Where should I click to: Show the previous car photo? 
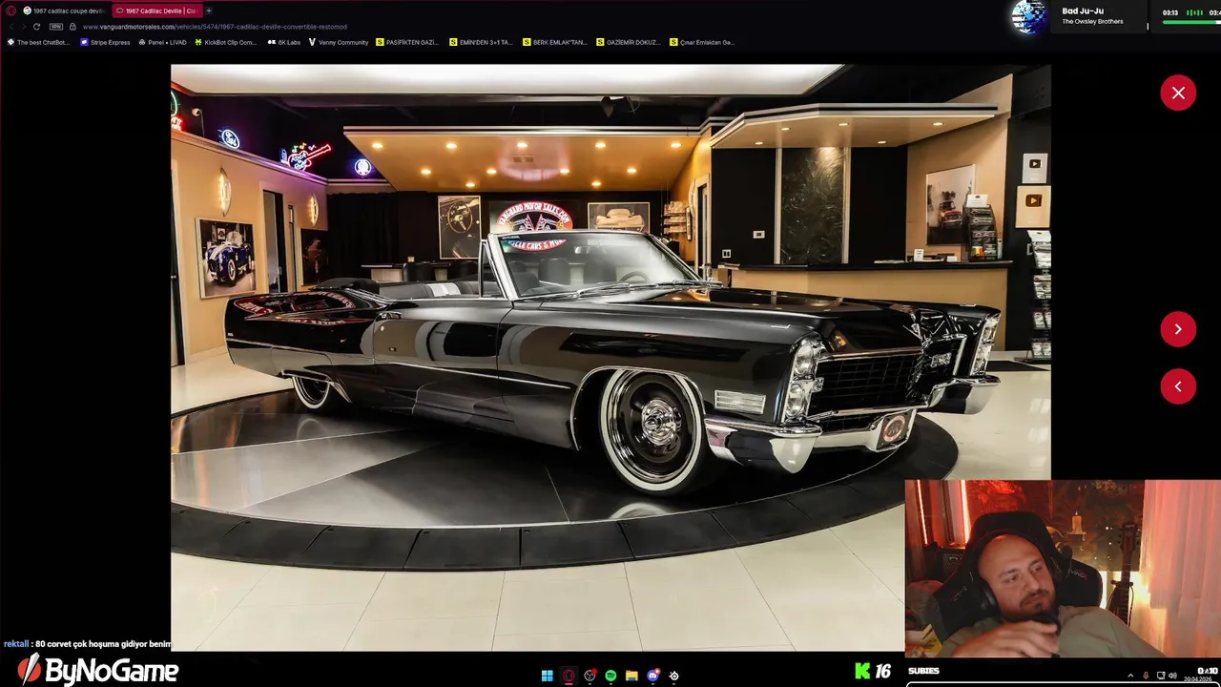tap(1178, 386)
